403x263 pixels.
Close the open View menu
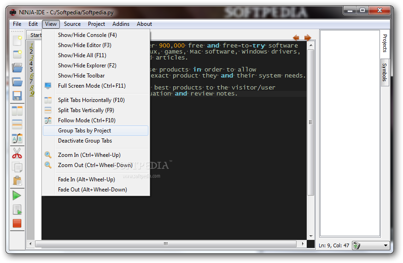point(51,24)
